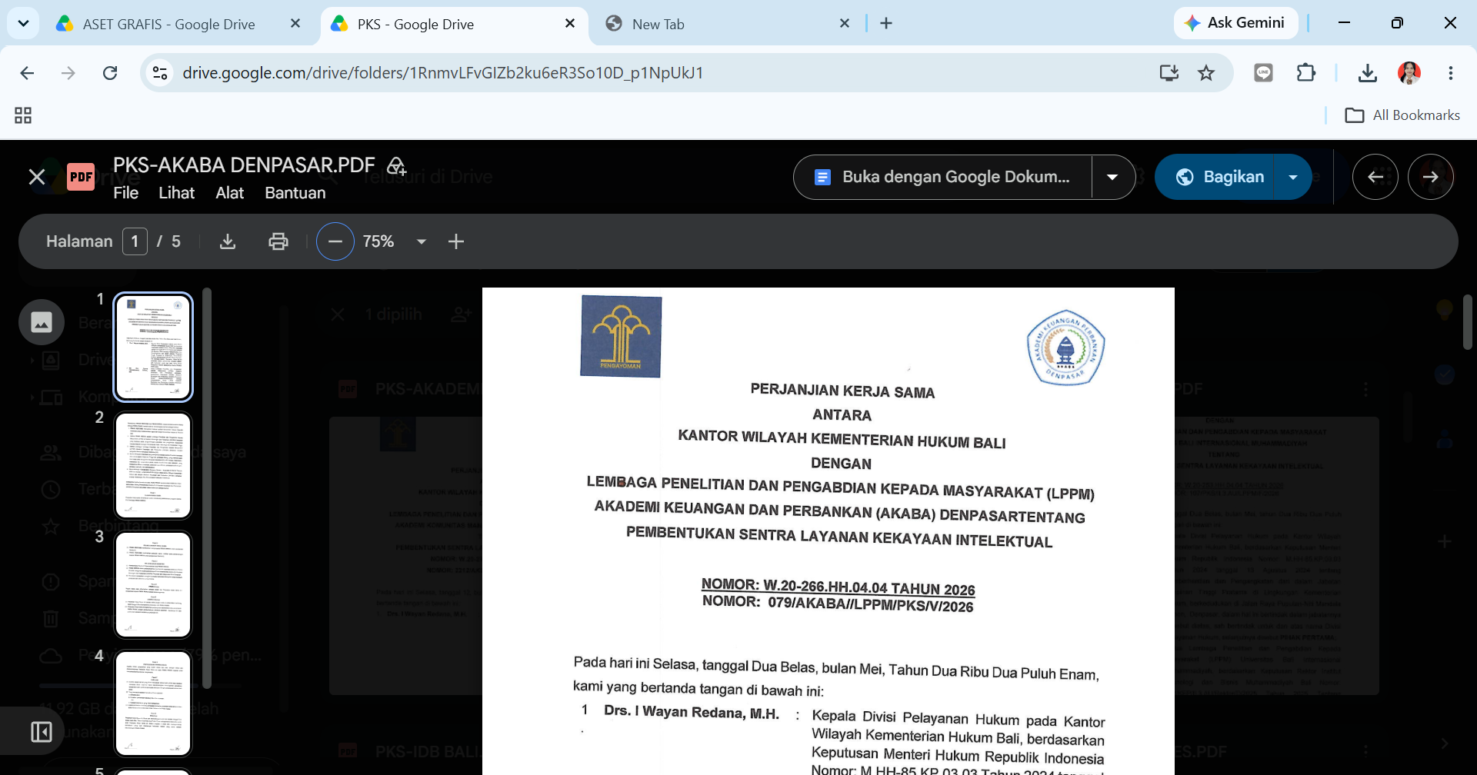The height and width of the screenshot is (775, 1477).
Task: Click the thumbnail panel scrollbar
Action: [206, 488]
